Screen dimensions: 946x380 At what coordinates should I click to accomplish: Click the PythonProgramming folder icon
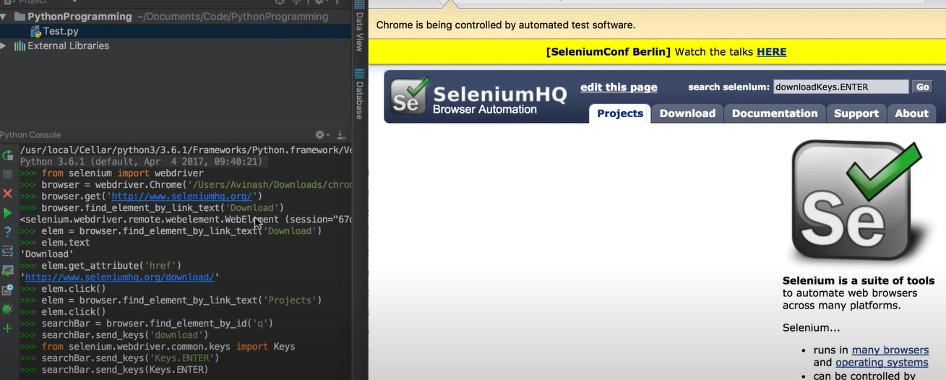coord(19,17)
